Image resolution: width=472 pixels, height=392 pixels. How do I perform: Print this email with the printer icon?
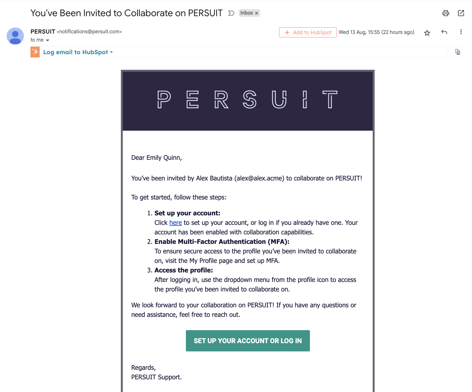(x=446, y=13)
